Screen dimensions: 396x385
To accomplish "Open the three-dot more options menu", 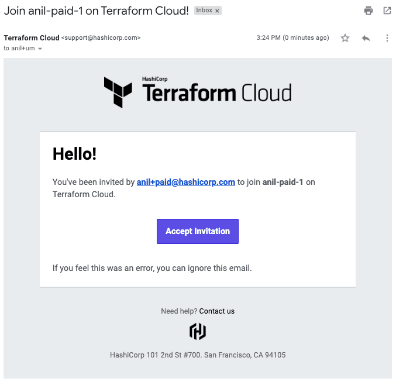I will [x=387, y=38].
